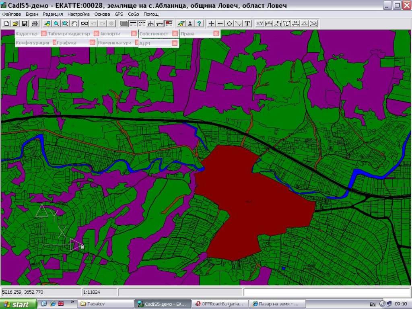Screen dimensions: 412x309
Task: Click the scissors cut tool icon
Action: pyautogui.click(x=190, y=23)
